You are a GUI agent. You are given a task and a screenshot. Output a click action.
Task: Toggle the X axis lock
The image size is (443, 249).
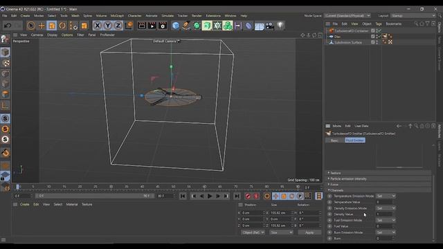(97, 26)
